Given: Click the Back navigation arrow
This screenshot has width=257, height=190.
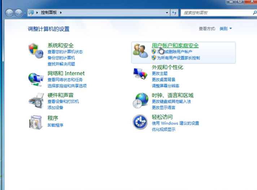Looking at the screenshot, I should point(9,13).
